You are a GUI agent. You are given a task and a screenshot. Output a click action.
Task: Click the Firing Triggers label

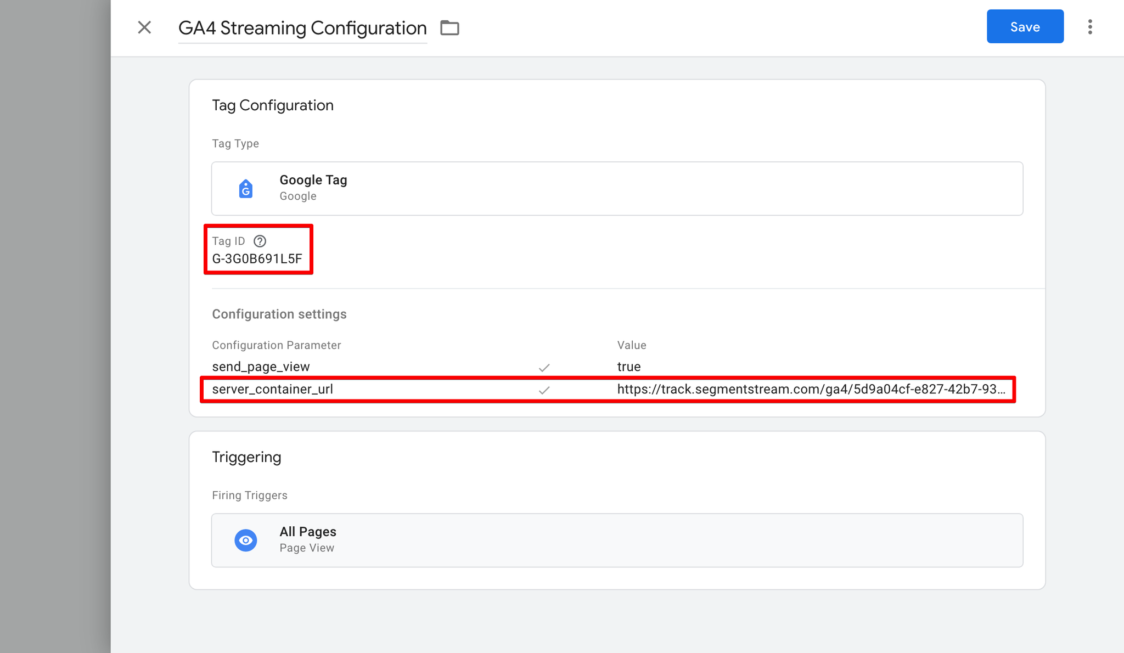(250, 495)
